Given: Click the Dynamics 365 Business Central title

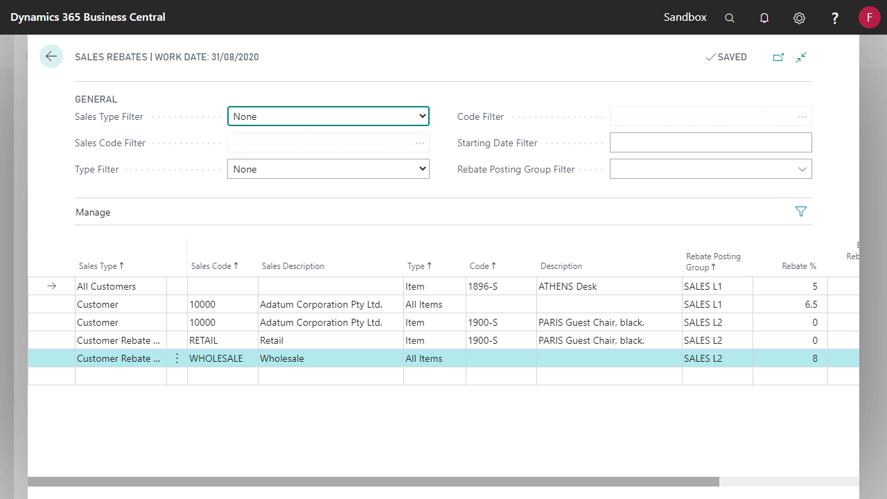Looking at the screenshot, I should (88, 17).
